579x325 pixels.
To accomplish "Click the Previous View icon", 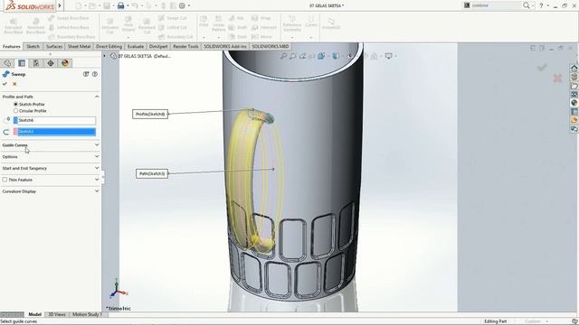I will click(x=303, y=56).
